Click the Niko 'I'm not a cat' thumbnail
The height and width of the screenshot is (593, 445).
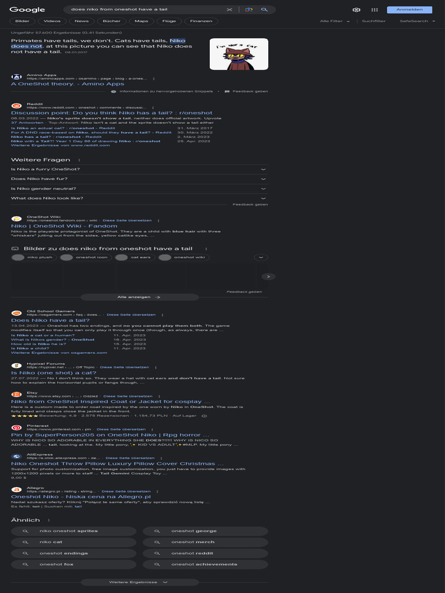click(x=239, y=54)
